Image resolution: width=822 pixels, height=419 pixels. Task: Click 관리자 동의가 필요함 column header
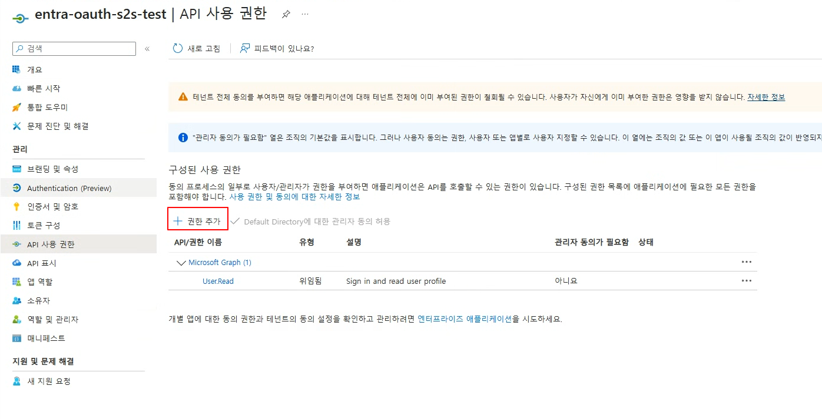click(592, 242)
